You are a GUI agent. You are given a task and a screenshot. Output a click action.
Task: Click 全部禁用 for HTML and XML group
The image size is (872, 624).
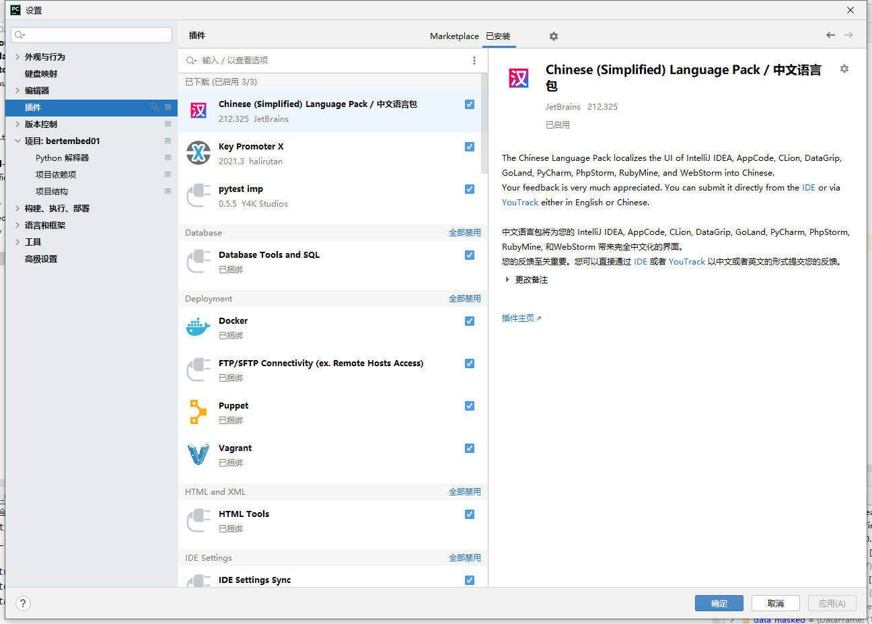click(465, 492)
